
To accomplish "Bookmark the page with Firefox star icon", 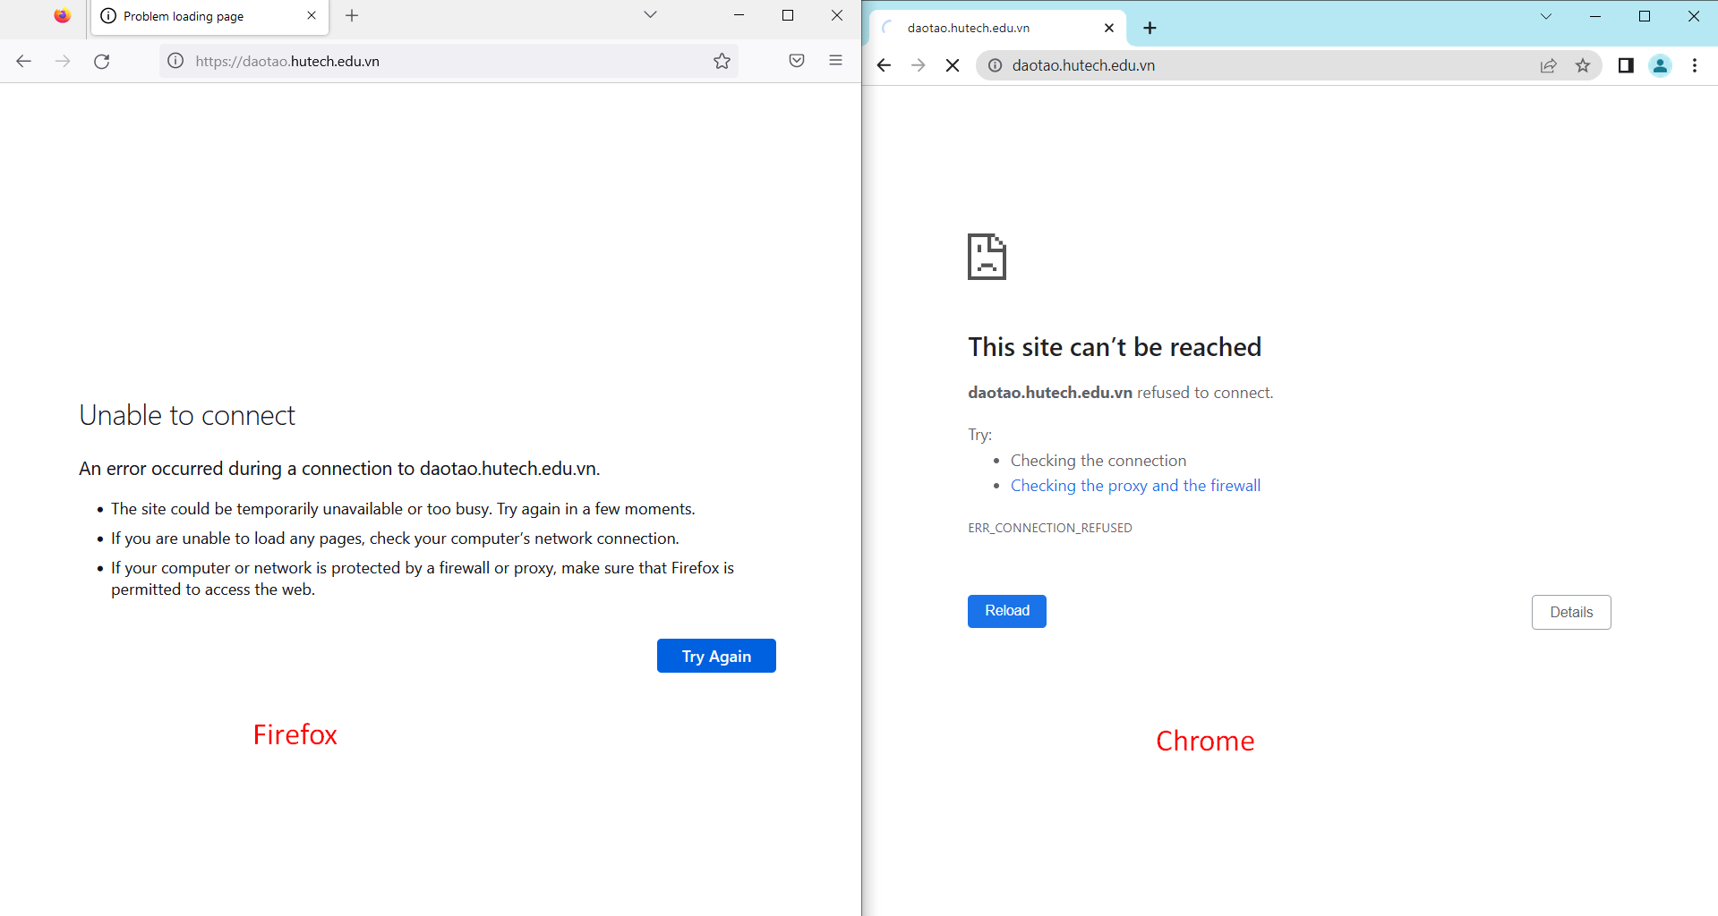I will [722, 61].
